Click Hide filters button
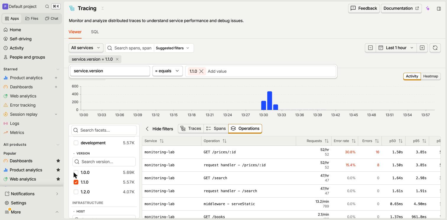This screenshot has width=447, height=220. pyautogui.click(x=159, y=129)
